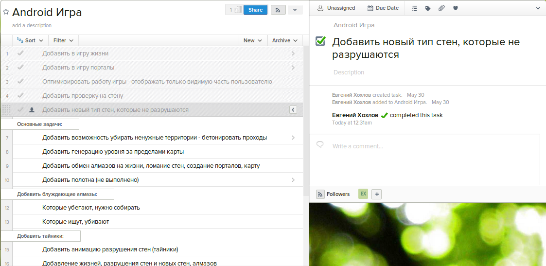Select task Добавить анимацию разрушения стен
Viewport: 546px width, 266px height.
tap(158, 249)
